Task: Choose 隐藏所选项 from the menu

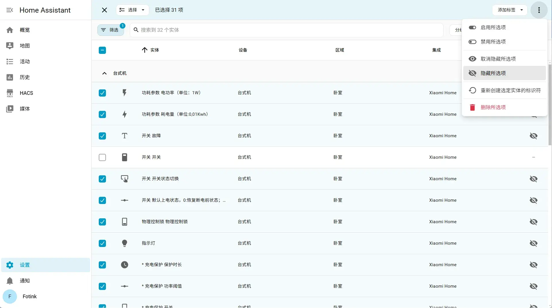Action: point(504,73)
